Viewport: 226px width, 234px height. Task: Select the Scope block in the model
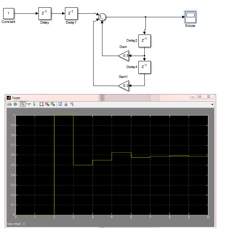(190, 17)
